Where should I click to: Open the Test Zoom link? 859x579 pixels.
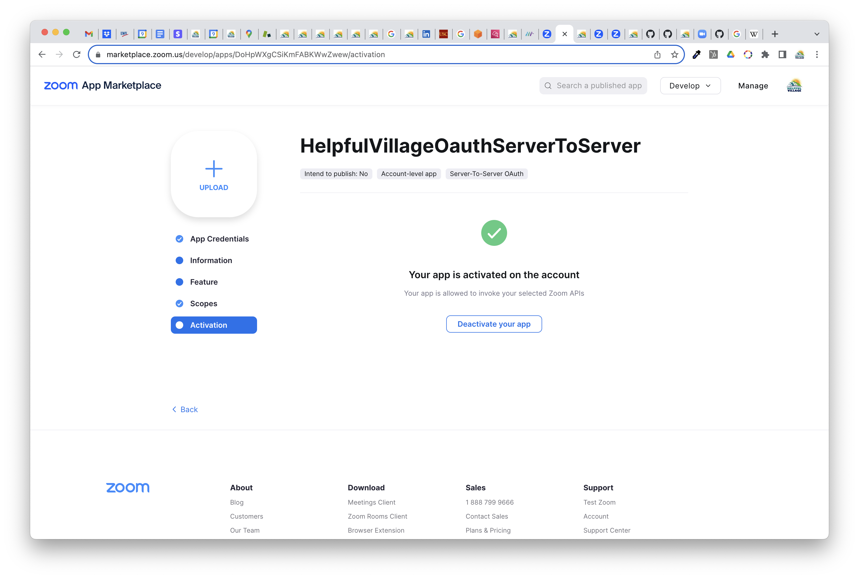pos(600,502)
